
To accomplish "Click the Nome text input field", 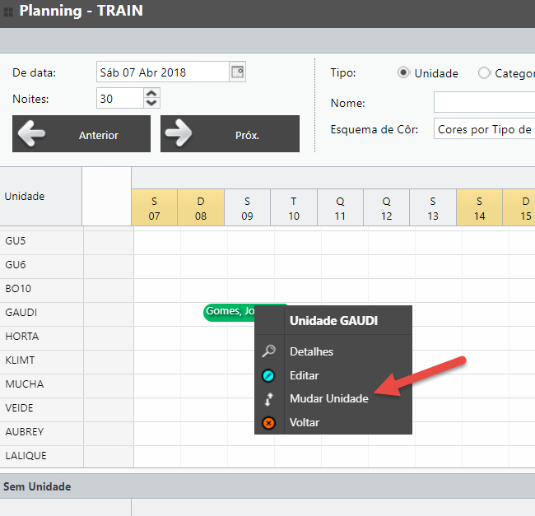I will (x=484, y=102).
